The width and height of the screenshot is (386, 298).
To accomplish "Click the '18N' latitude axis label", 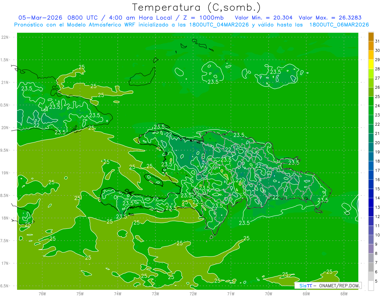I will [5, 218].
